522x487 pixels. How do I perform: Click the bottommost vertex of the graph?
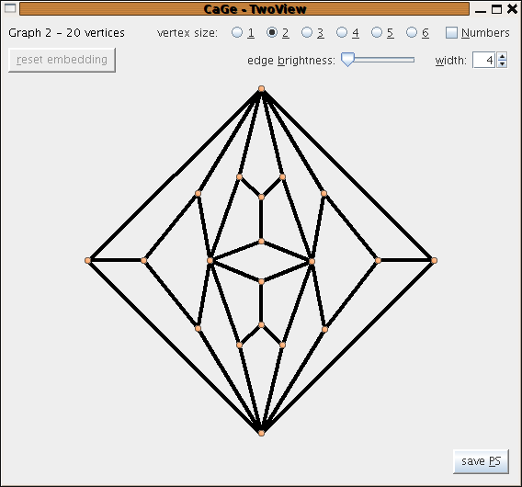pyautogui.click(x=261, y=433)
